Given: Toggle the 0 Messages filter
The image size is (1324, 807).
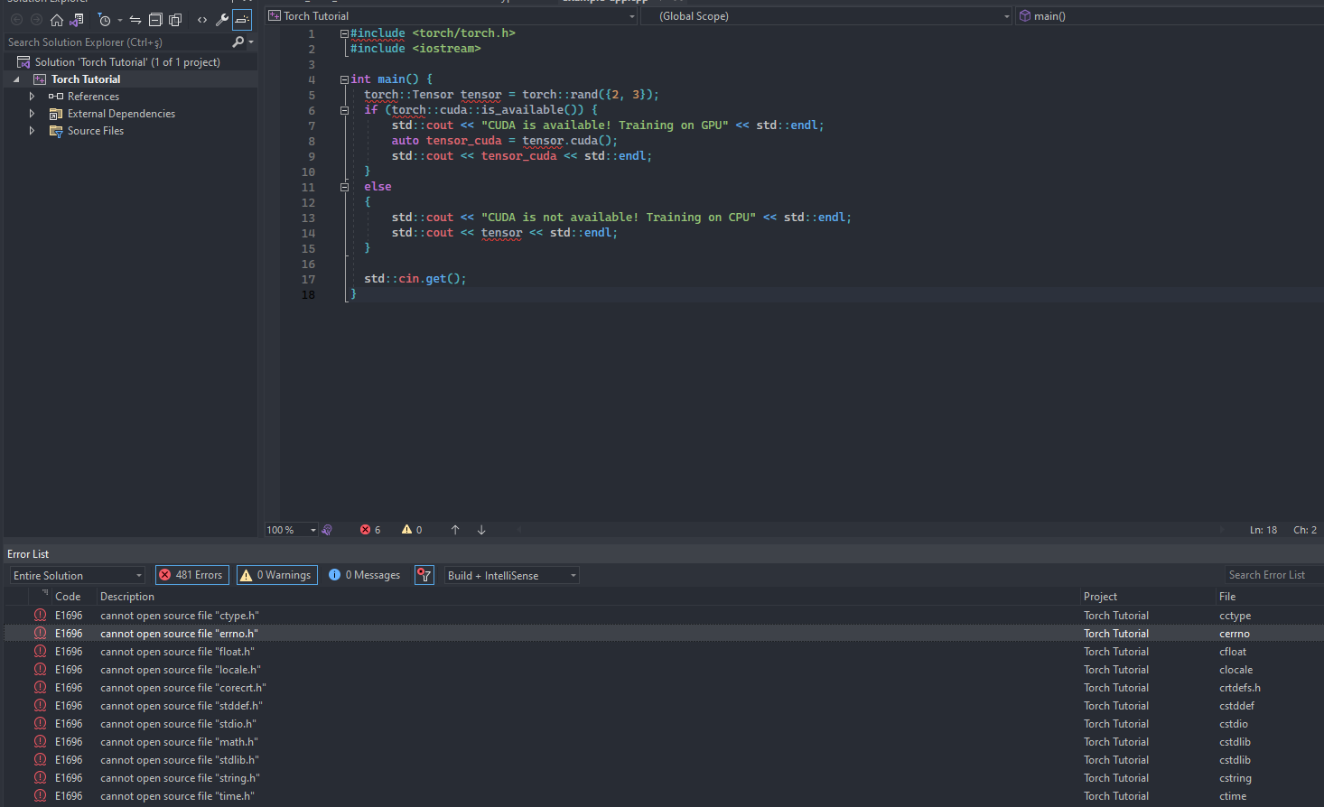Looking at the screenshot, I should [365, 575].
